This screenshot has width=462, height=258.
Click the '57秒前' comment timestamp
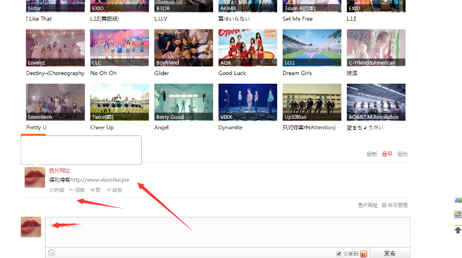coord(57,190)
